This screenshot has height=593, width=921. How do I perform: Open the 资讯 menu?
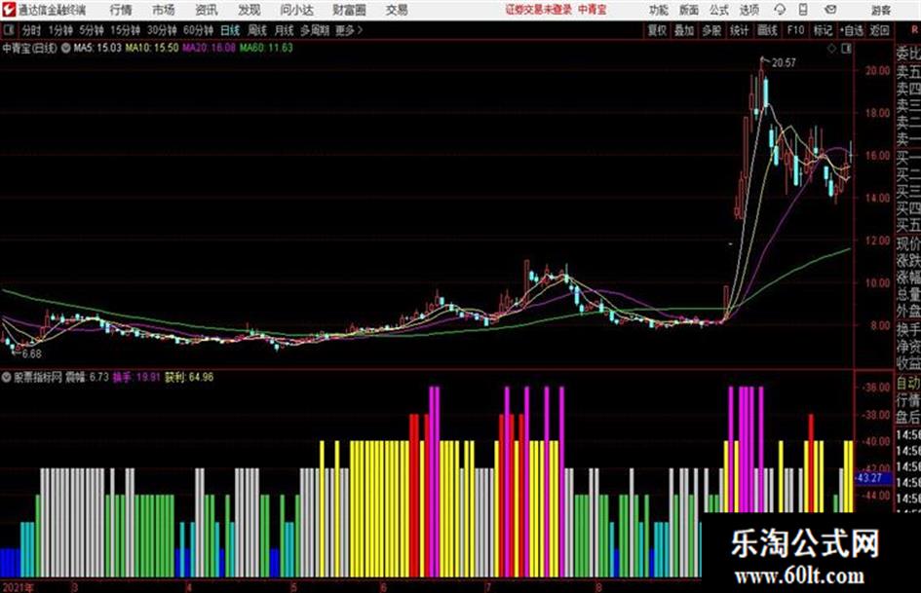(x=207, y=10)
